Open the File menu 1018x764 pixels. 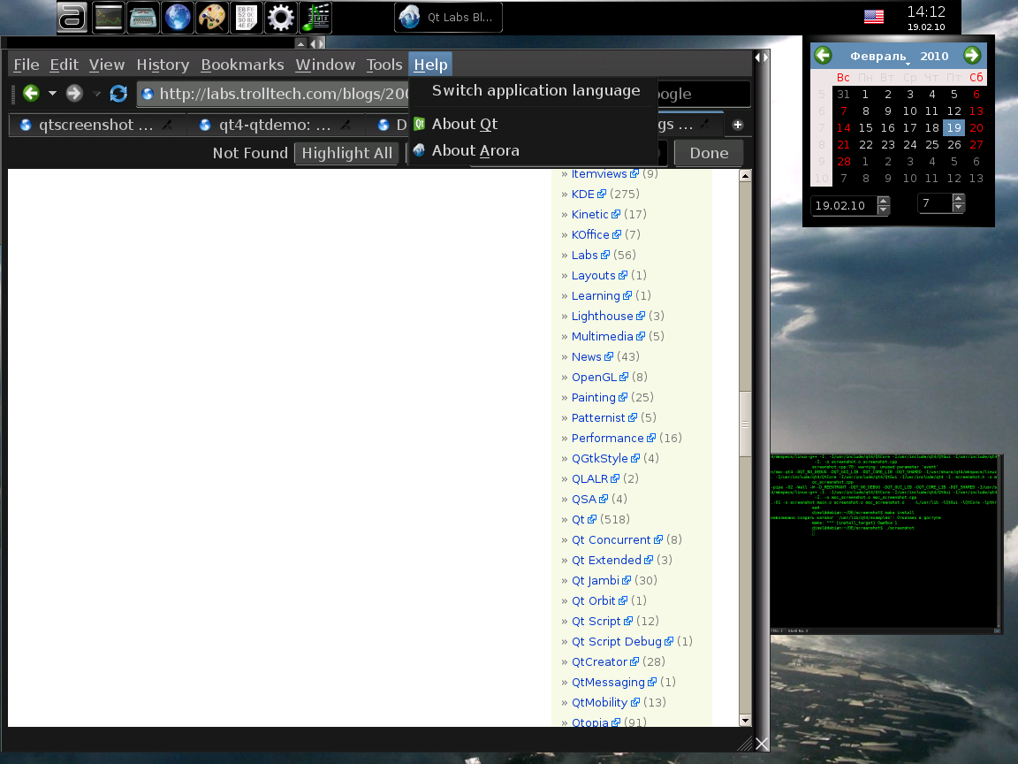tap(27, 65)
